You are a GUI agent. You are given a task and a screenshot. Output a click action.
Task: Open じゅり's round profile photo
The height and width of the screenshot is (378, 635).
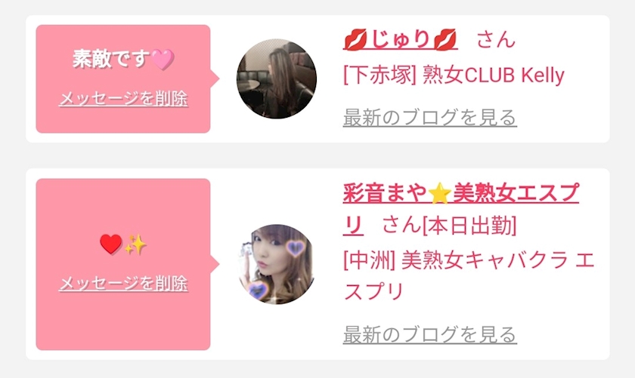pos(277,78)
